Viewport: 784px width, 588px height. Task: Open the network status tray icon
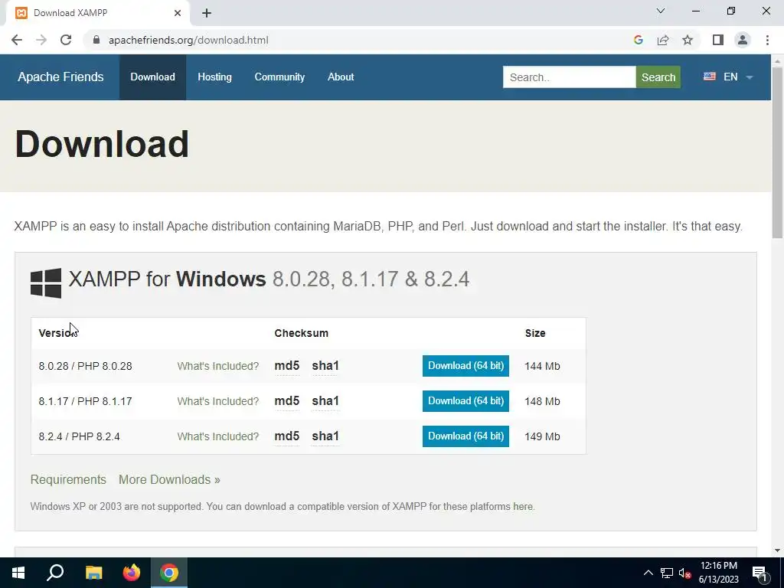[x=667, y=573]
